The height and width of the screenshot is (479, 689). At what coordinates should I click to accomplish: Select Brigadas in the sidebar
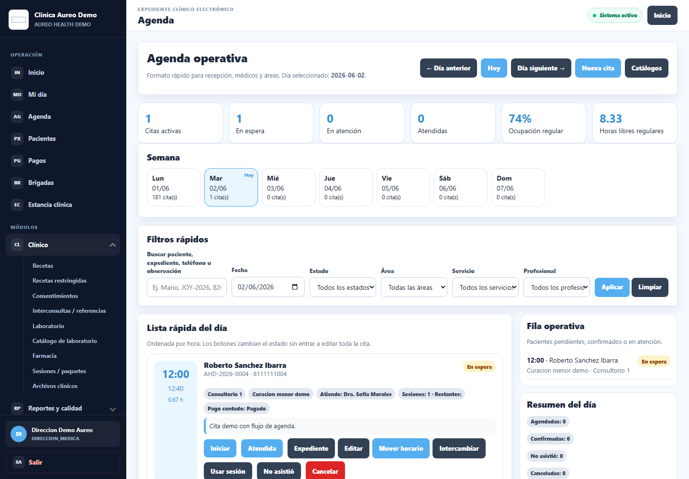coord(63,183)
